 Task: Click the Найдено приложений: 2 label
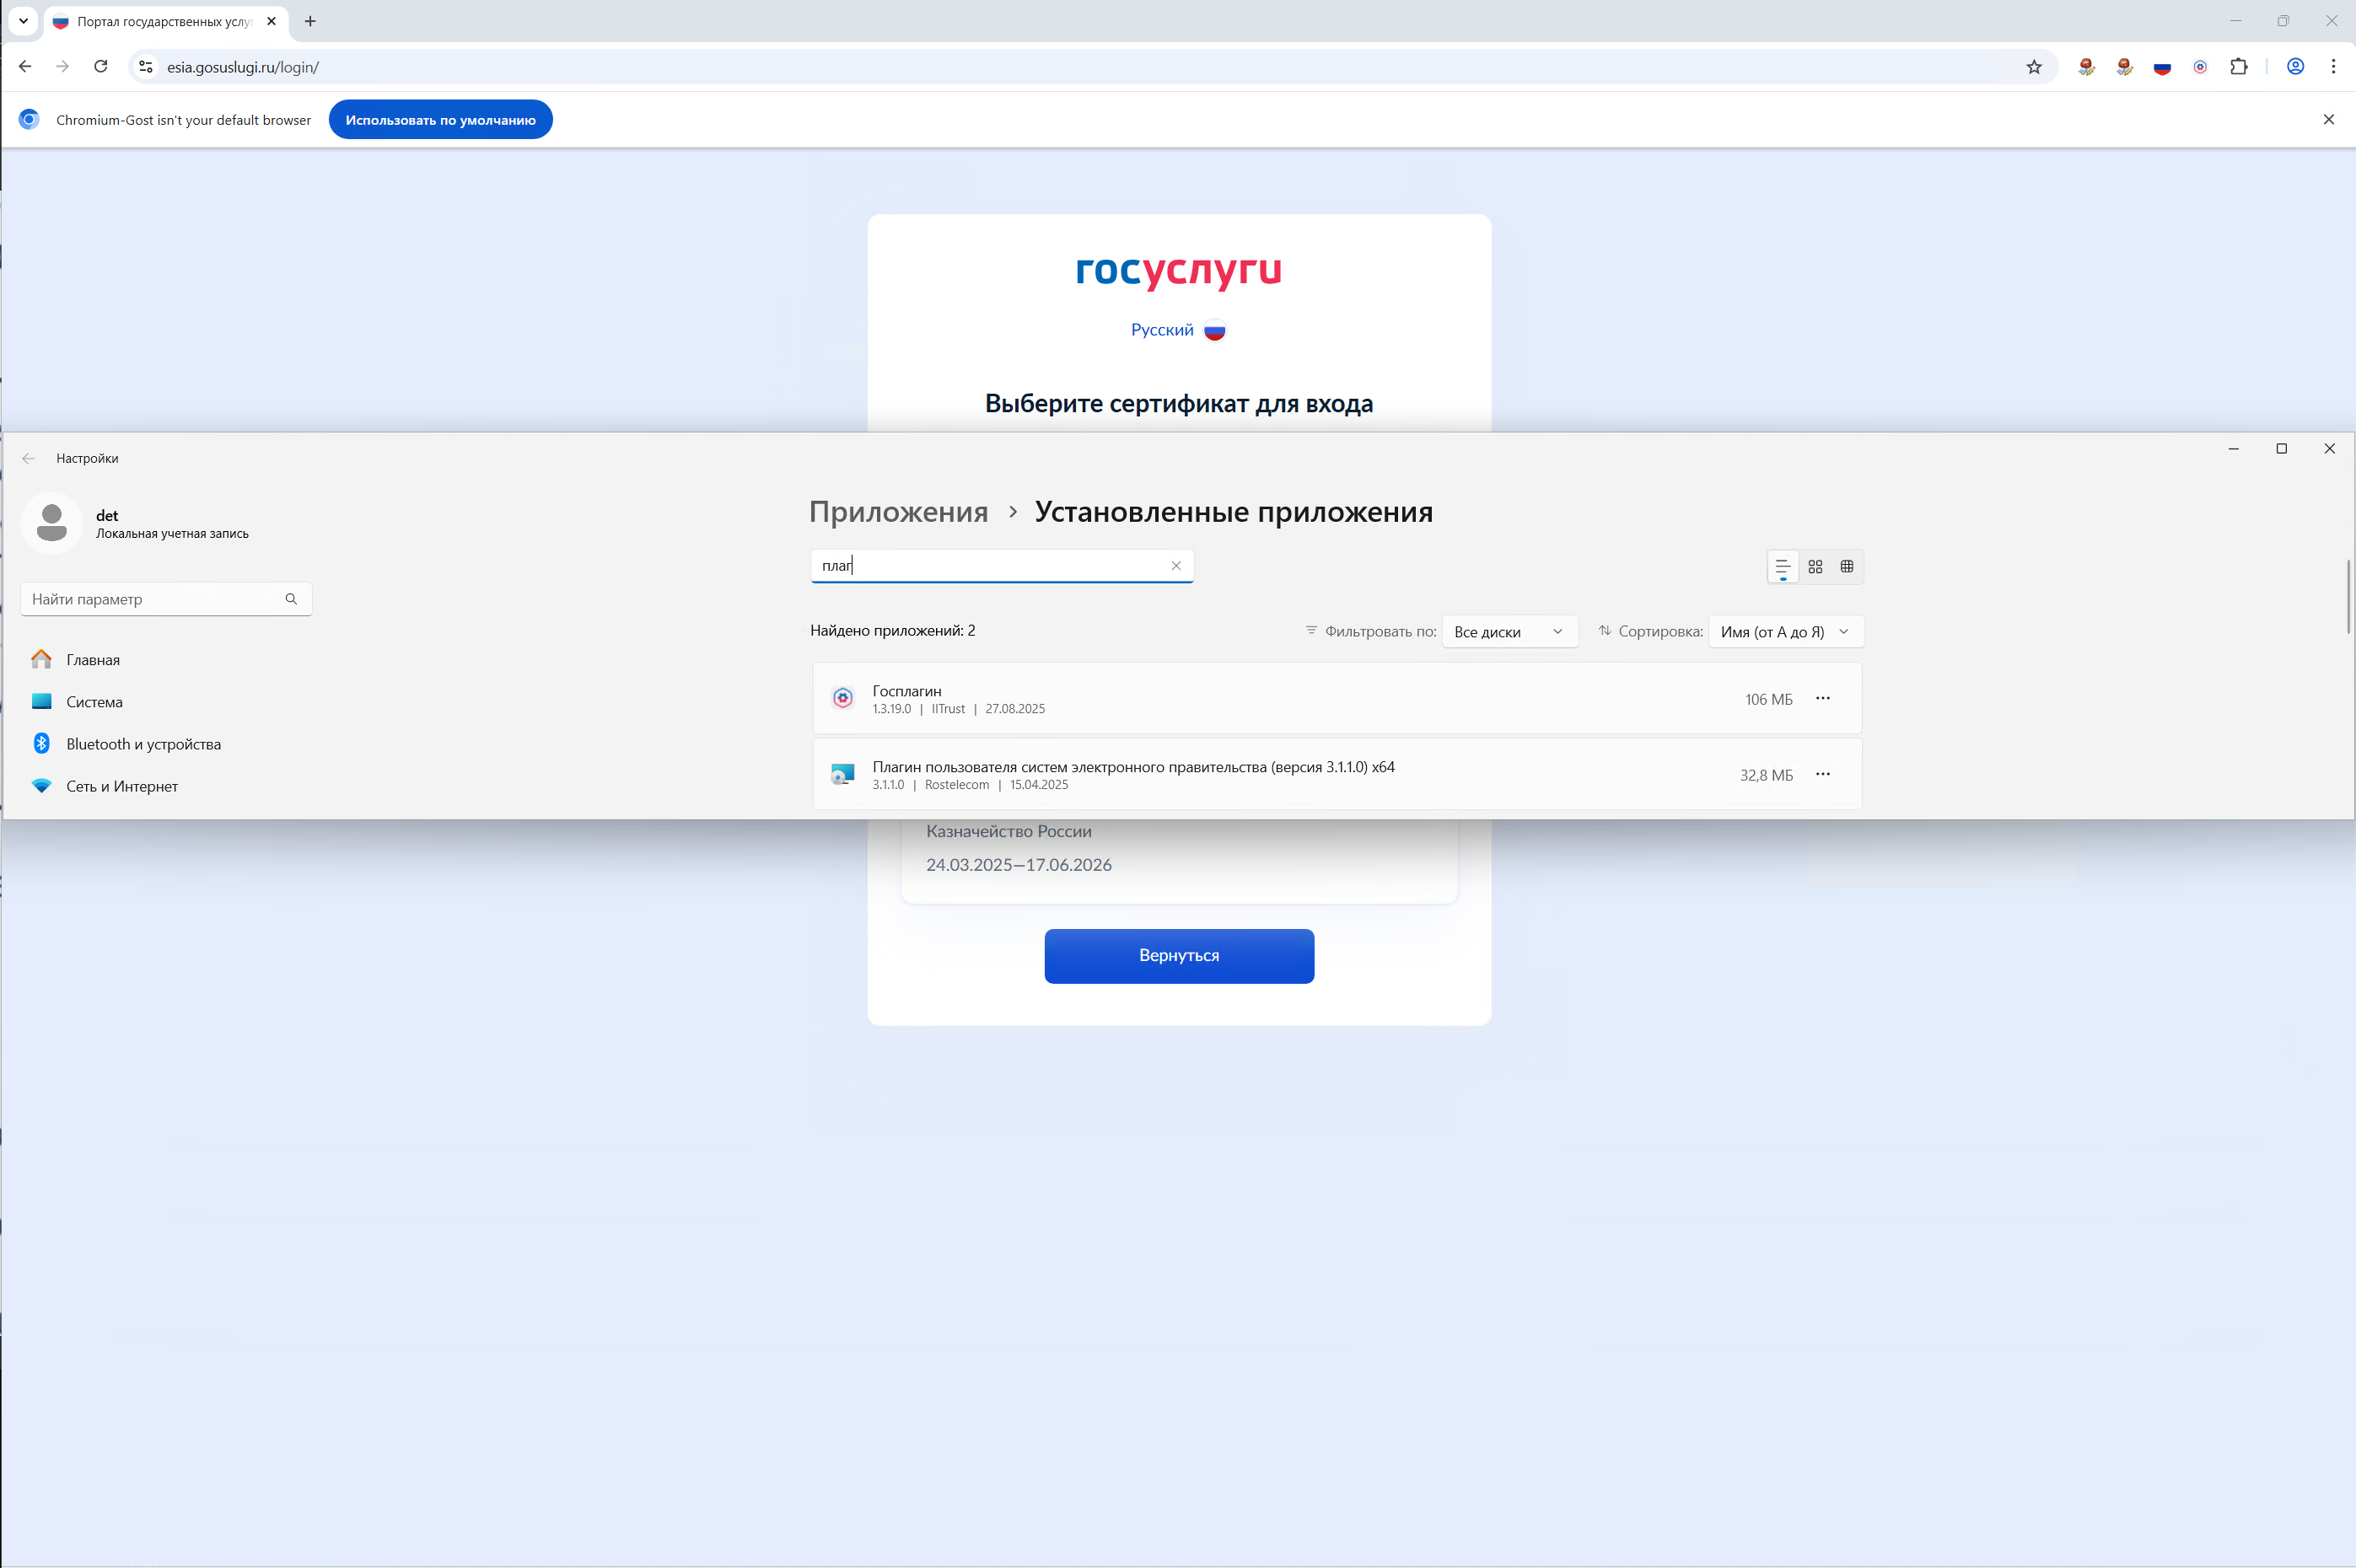892,630
